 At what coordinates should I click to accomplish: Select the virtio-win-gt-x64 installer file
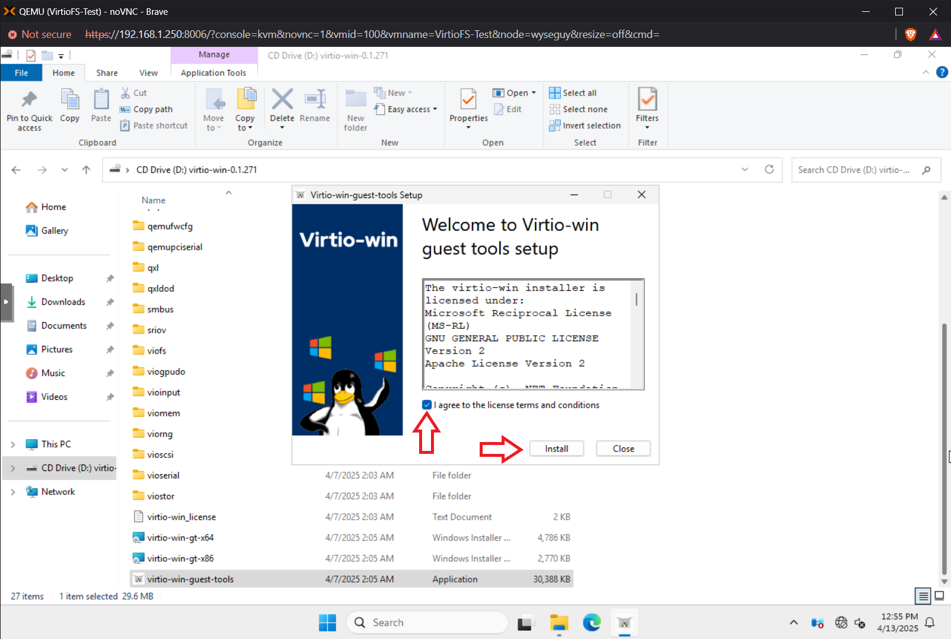[x=180, y=538]
